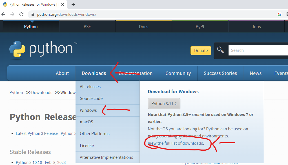The height and width of the screenshot is (165, 288).
Task: Open the Documentation menu
Action: point(136,73)
